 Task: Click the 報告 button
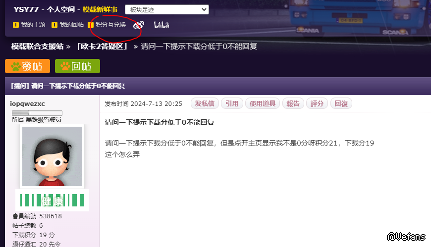pos(293,103)
